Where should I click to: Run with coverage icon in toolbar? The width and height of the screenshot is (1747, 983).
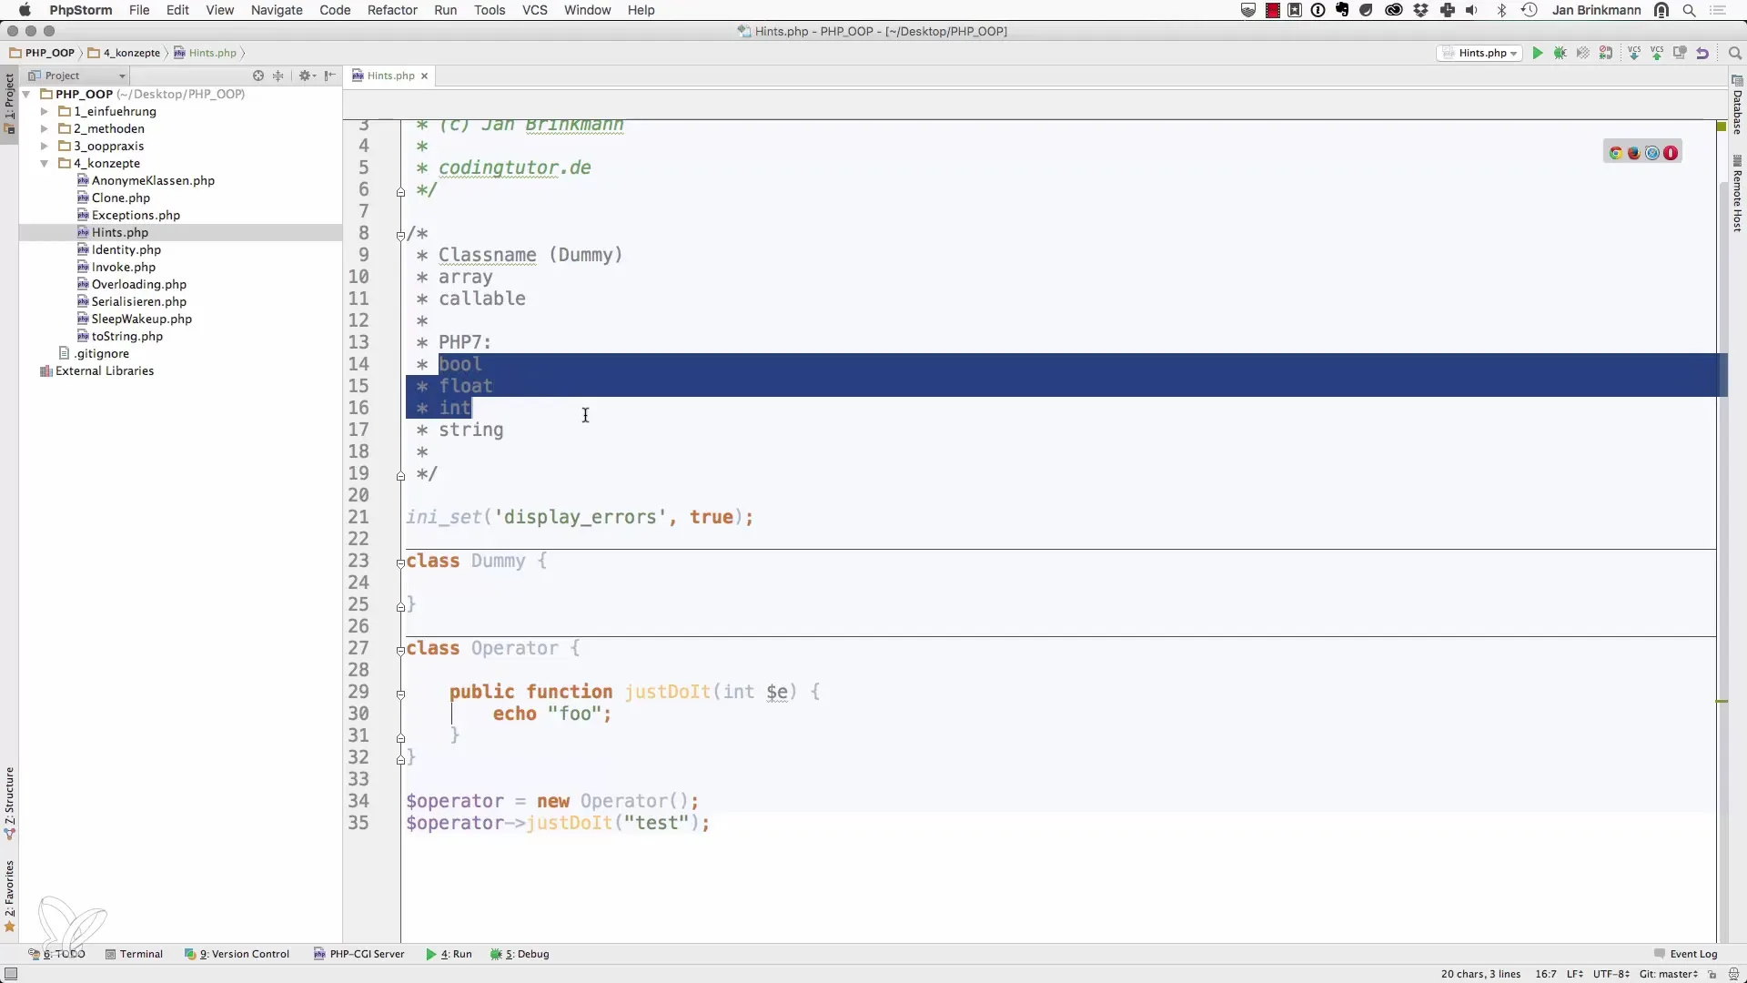[1583, 53]
